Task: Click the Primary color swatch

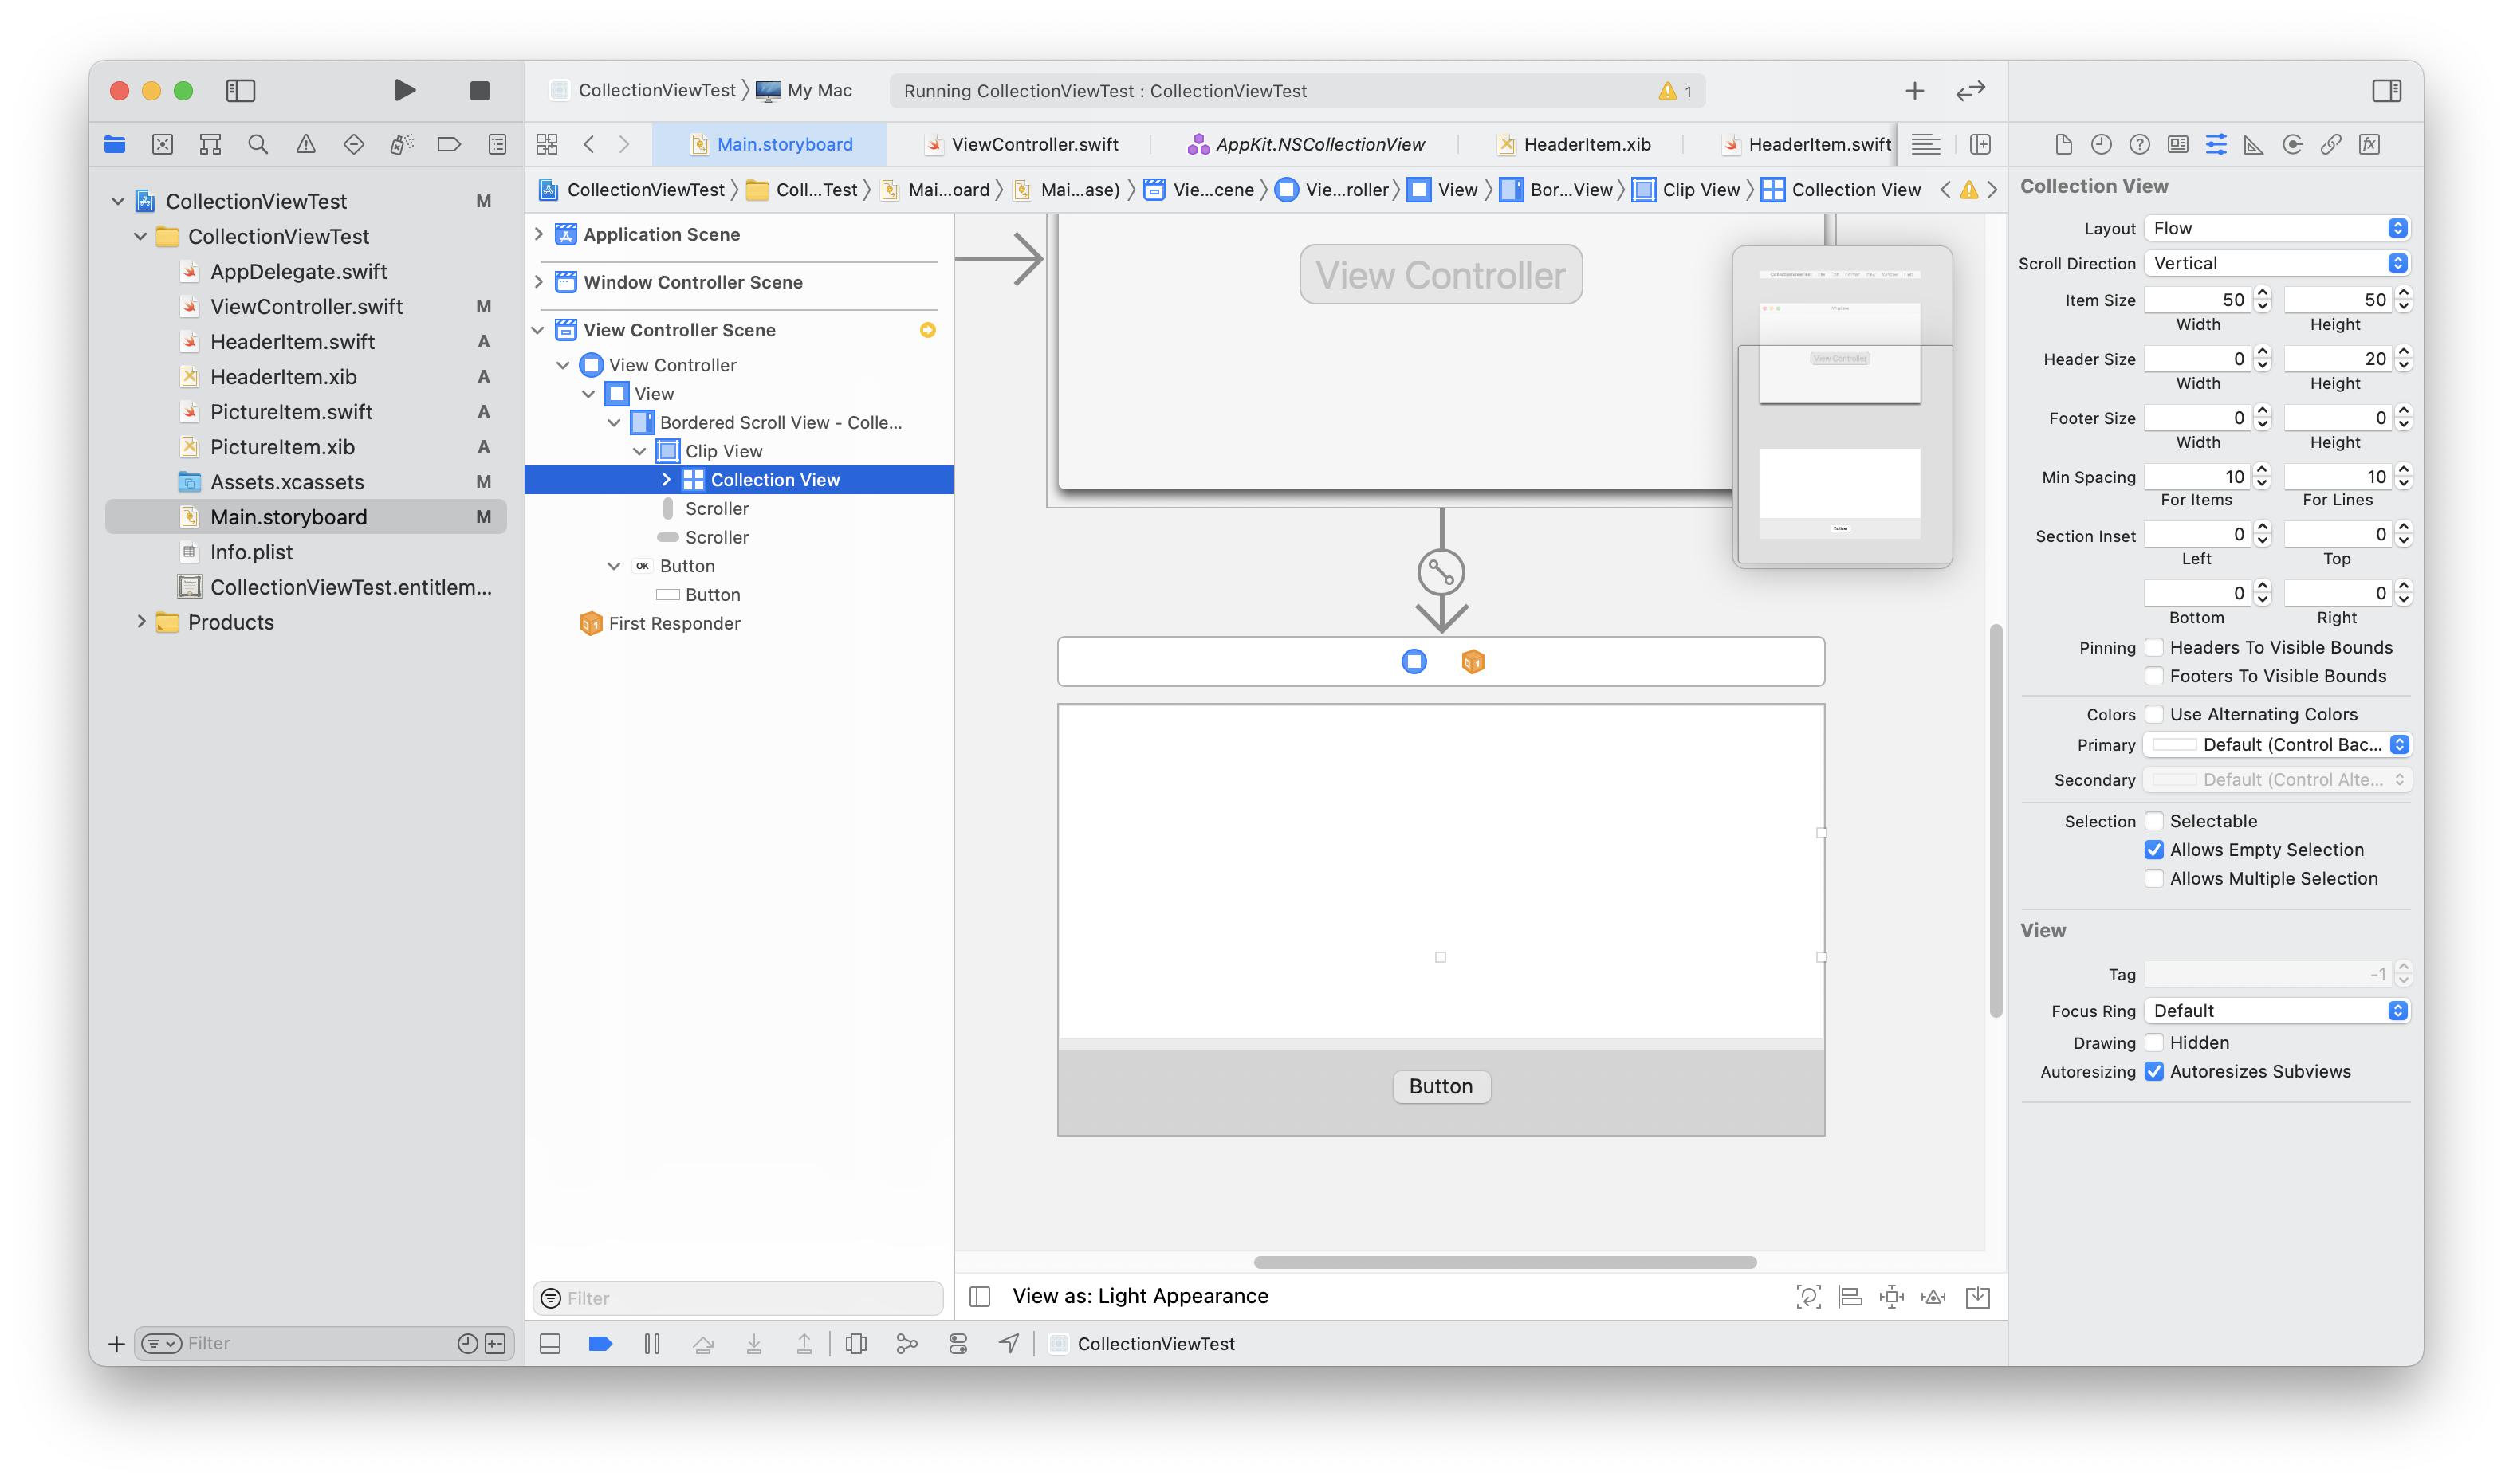Action: coord(2174,745)
